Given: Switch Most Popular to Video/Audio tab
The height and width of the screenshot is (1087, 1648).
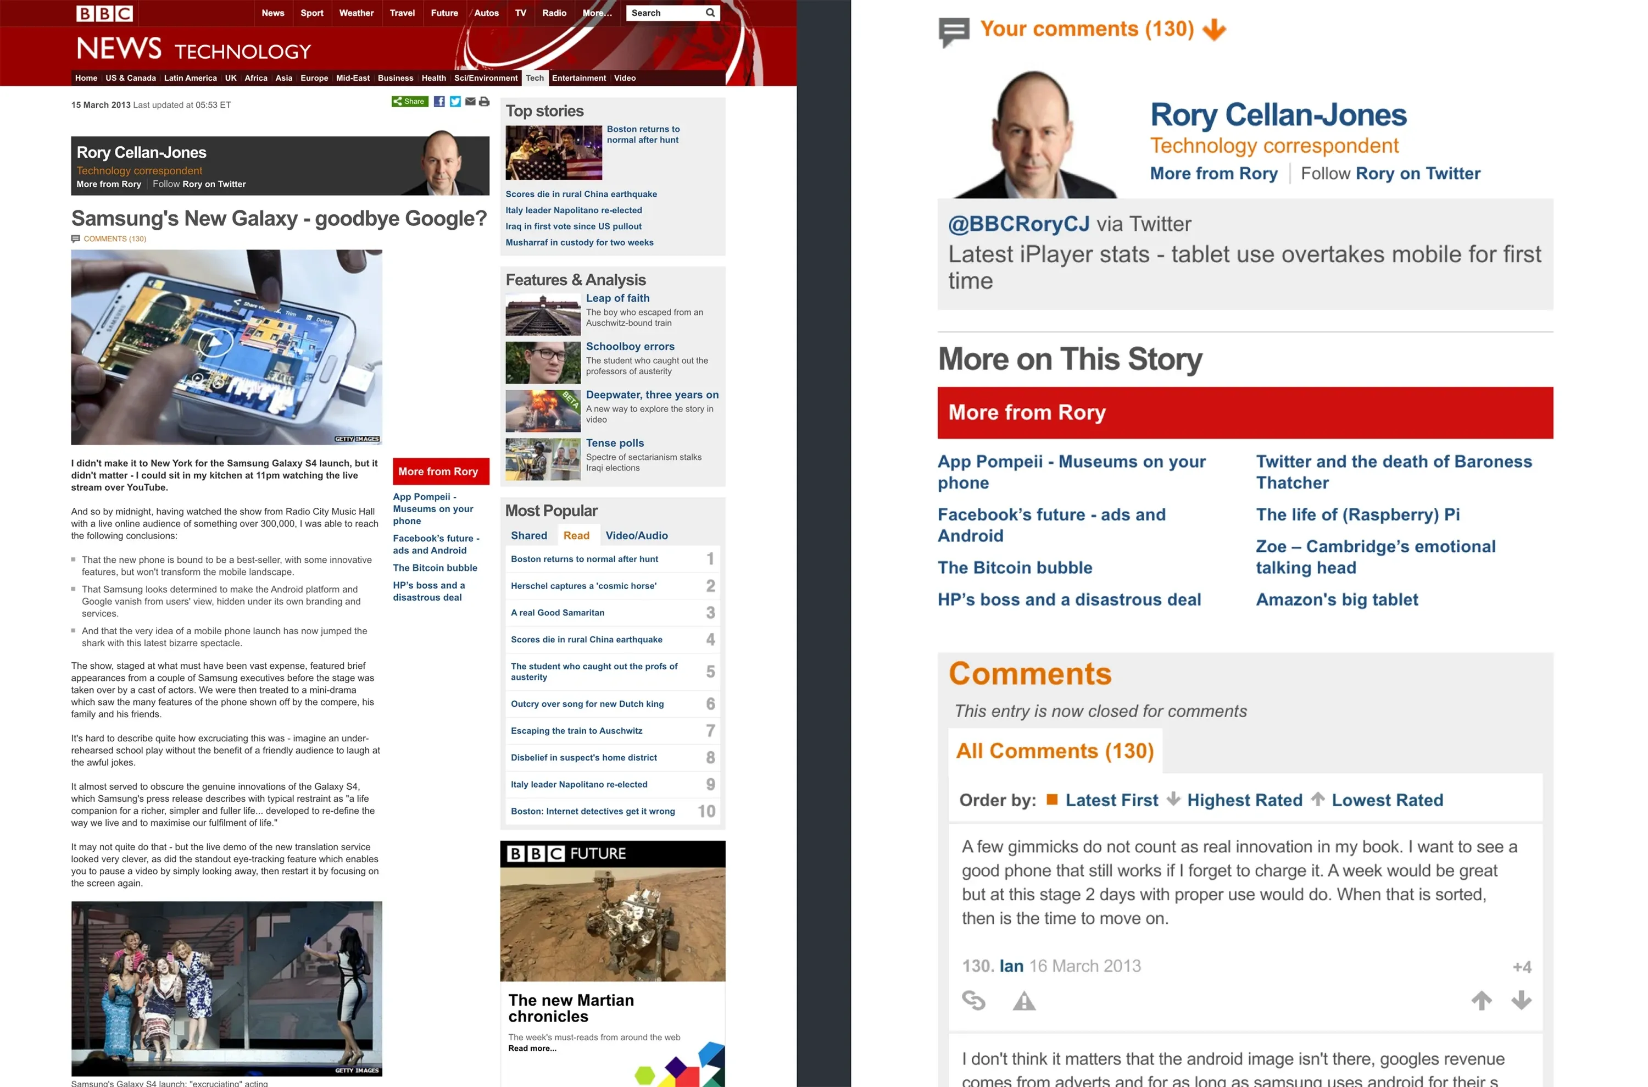Looking at the screenshot, I should pos(636,536).
